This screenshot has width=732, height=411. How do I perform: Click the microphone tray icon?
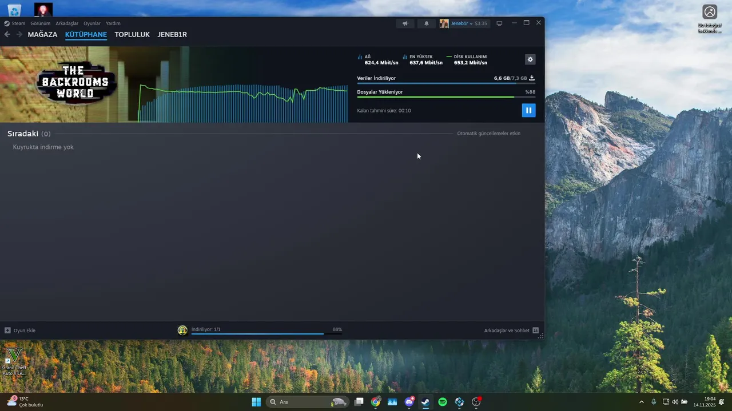(654, 402)
